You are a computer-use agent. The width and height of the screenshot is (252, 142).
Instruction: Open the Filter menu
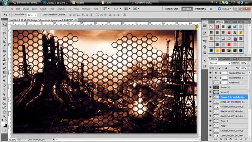pyautogui.click(x=52, y=9)
